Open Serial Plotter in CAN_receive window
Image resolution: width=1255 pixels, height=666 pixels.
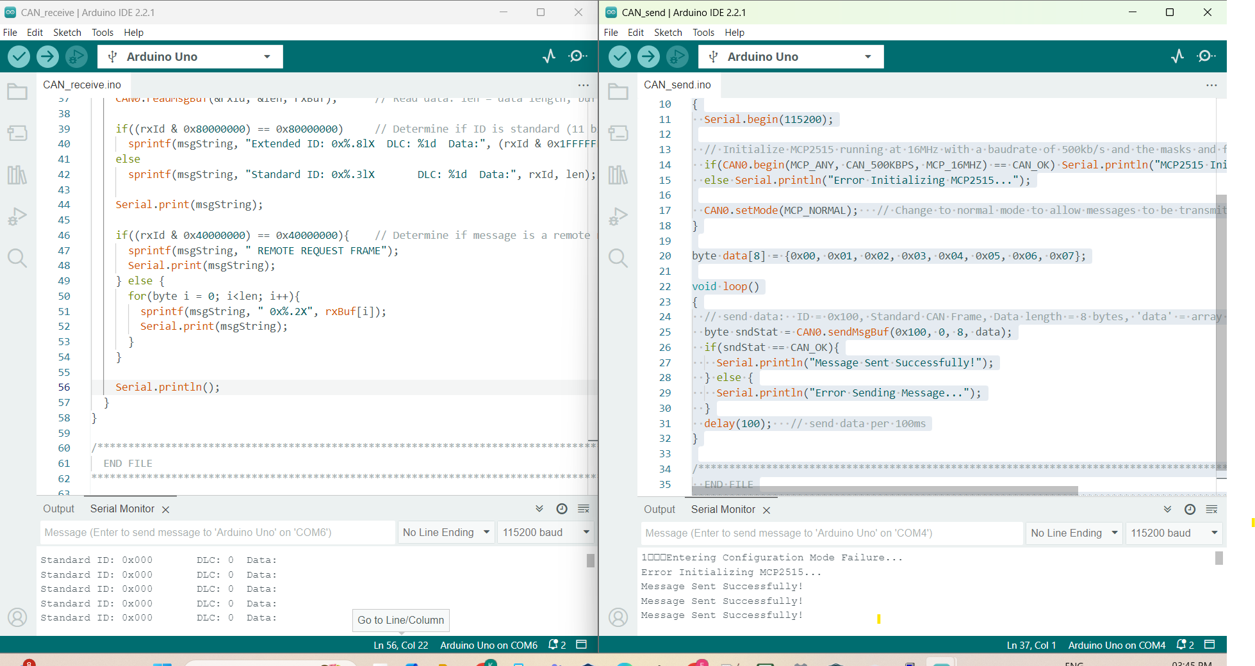pyautogui.click(x=549, y=56)
